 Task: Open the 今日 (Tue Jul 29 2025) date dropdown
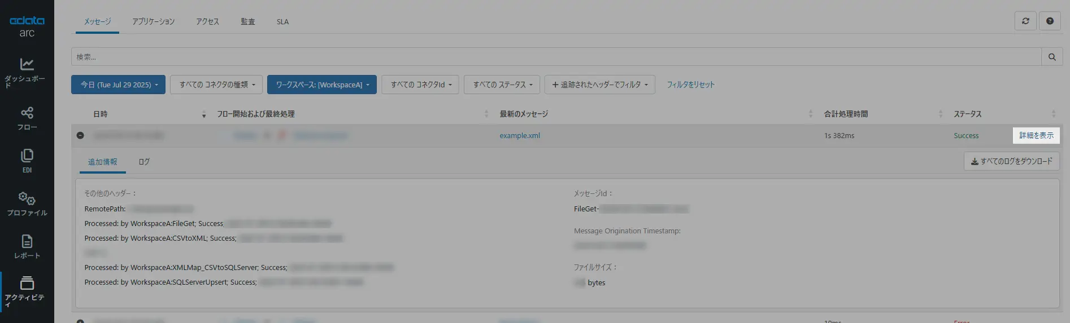click(118, 85)
